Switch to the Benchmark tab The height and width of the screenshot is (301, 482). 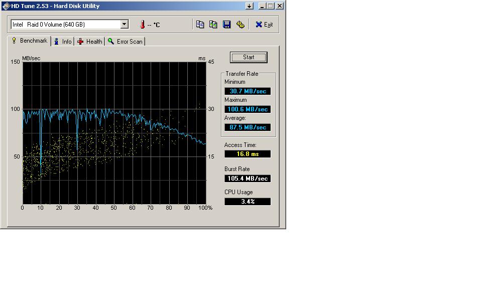coord(30,41)
